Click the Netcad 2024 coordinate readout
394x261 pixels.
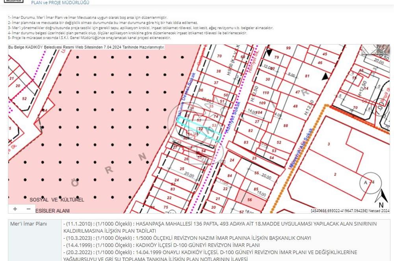(350, 211)
